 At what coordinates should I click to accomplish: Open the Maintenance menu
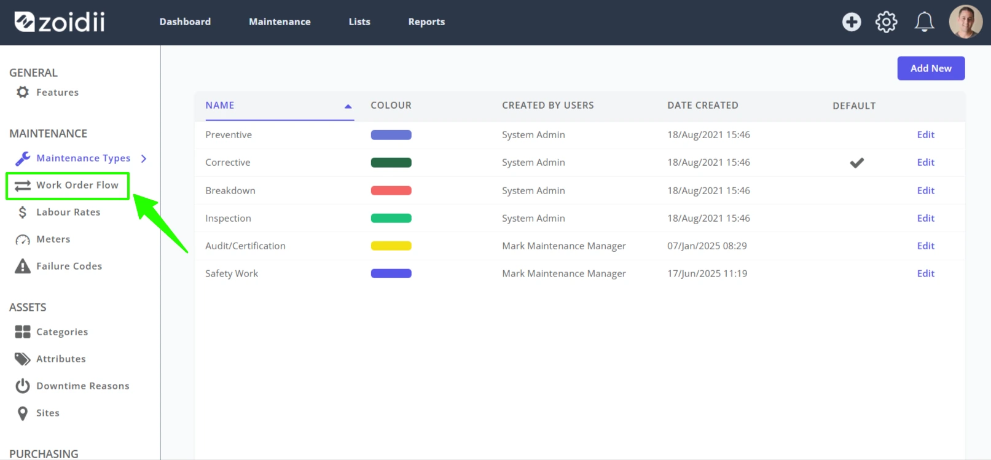tap(280, 22)
